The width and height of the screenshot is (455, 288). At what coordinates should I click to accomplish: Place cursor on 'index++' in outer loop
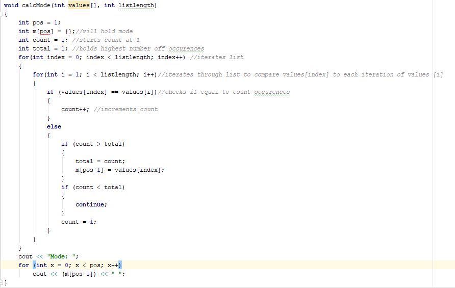tap(170, 58)
